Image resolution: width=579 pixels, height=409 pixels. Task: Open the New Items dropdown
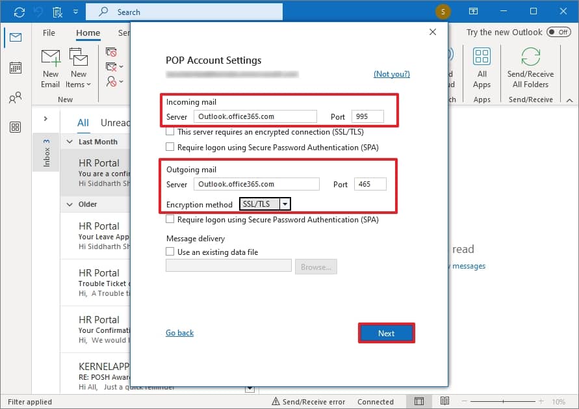(x=78, y=69)
